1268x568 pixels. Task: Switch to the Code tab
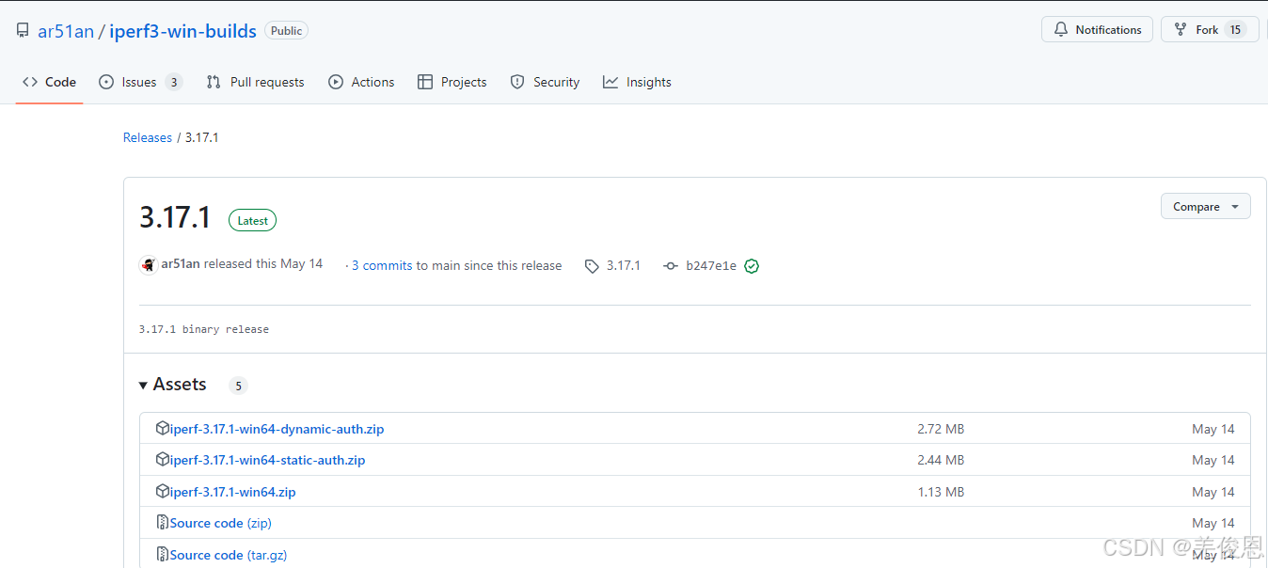(49, 82)
